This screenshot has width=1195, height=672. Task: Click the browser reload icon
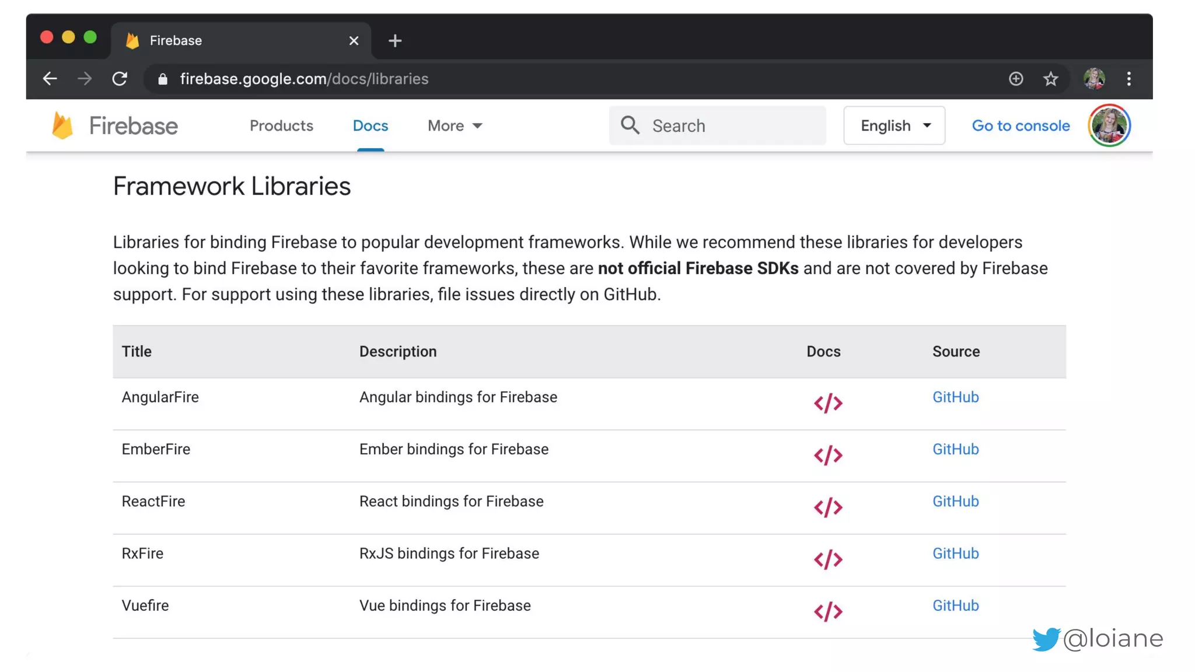pyautogui.click(x=120, y=79)
